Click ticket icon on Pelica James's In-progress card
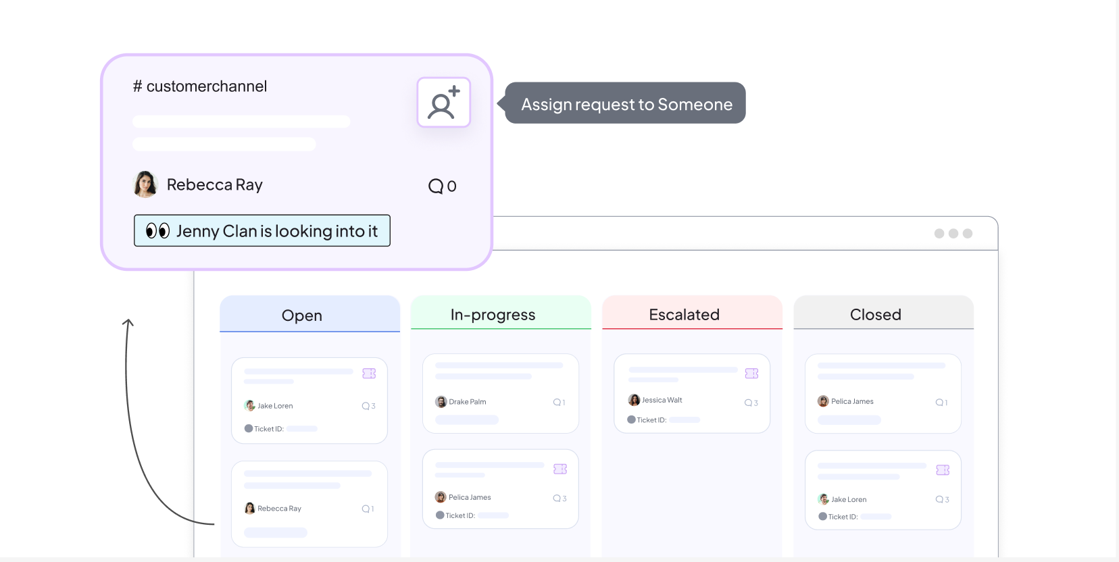The width and height of the screenshot is (1119, 562). point(560,469)
